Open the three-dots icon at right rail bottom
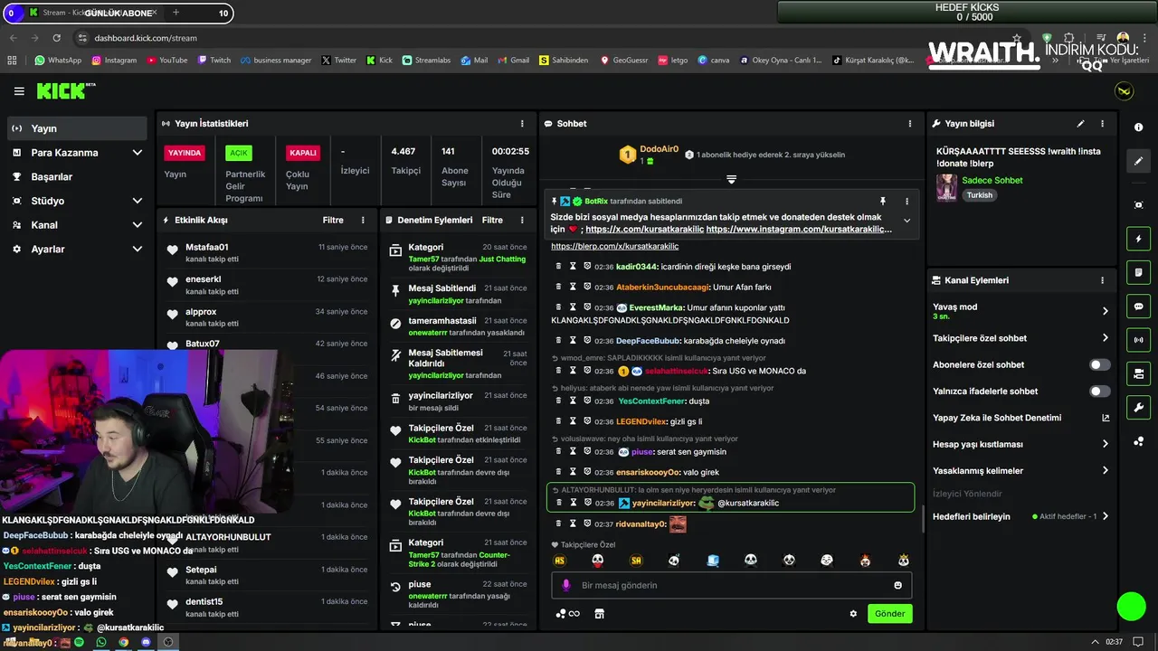This screenshot has height=651, width=1158. coord(1138,441)
